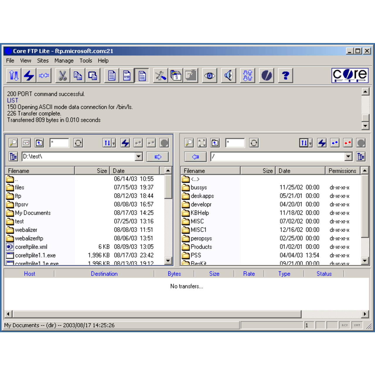Click the local pane up-directory icon
The width and height of the screenshot is (375, 375).
39,143
